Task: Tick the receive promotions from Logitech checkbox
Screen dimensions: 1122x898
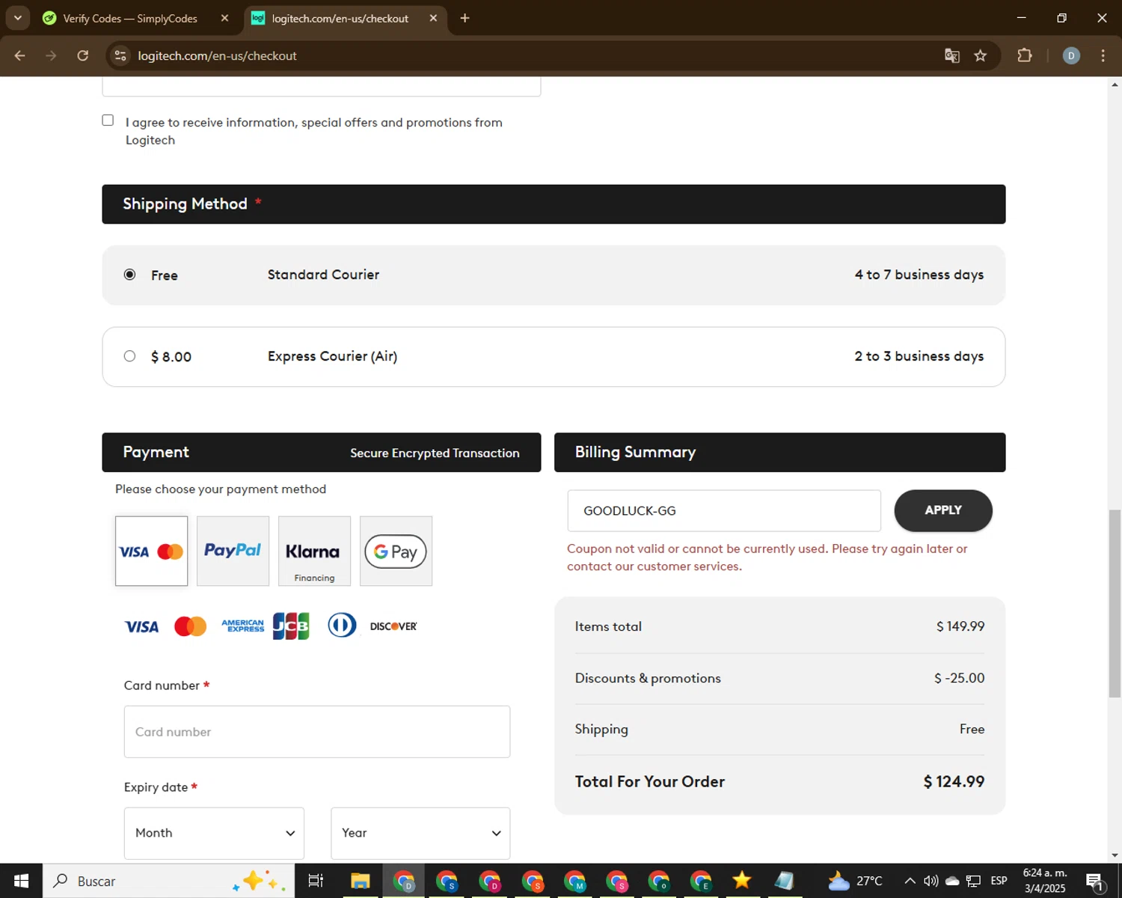Action: pos(108,120)
